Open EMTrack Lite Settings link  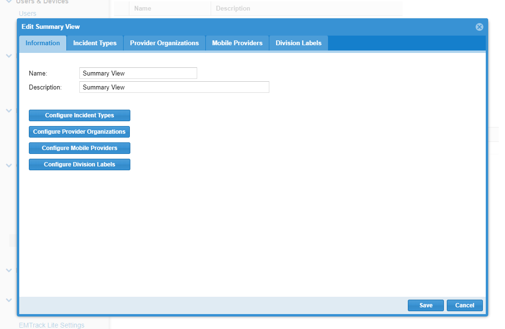point(51,325)
